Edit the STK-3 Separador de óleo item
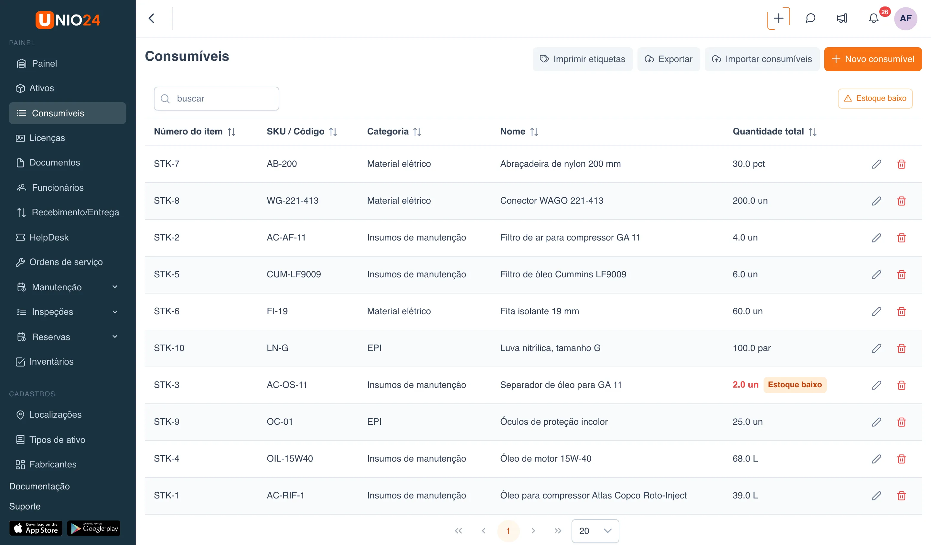Screen dimensions: 931x545 pyautogui.click(x=876, y=385)
